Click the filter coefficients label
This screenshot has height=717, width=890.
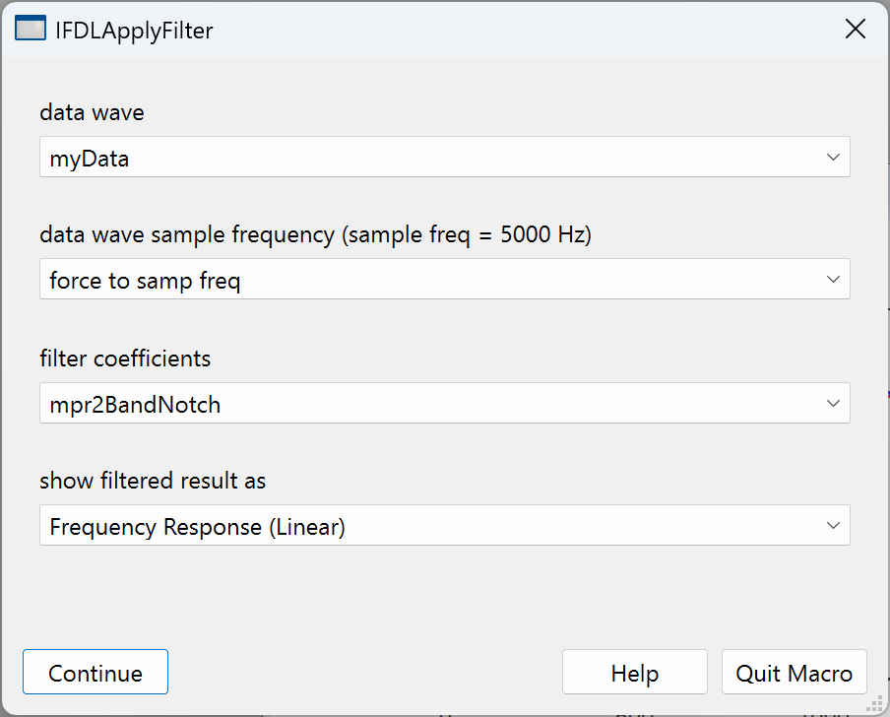(125, 358)
